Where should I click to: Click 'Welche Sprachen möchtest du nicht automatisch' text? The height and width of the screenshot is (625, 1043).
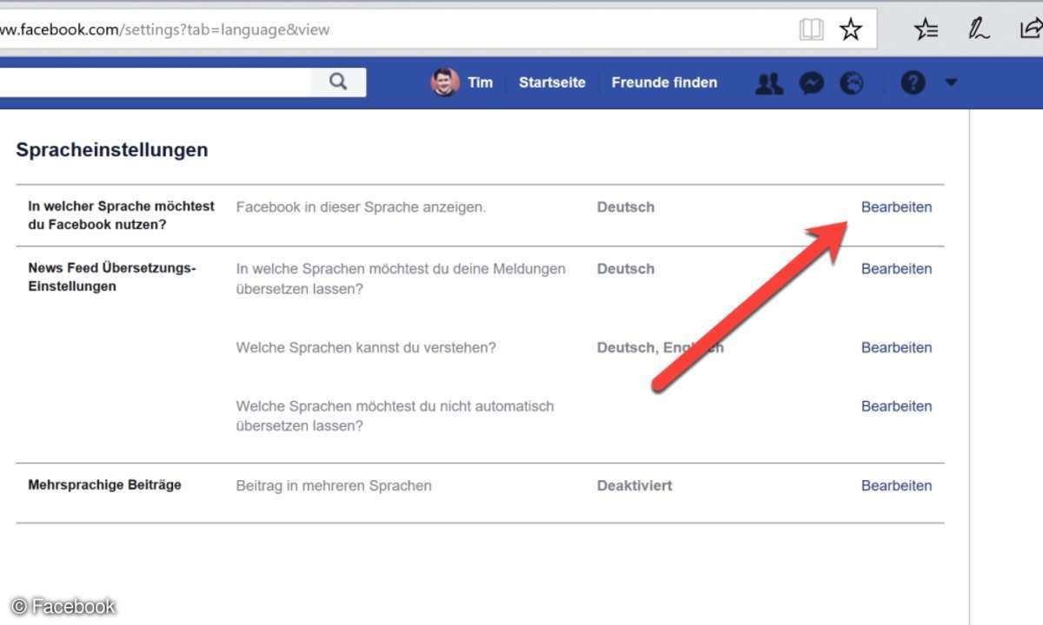coord(395,405)
